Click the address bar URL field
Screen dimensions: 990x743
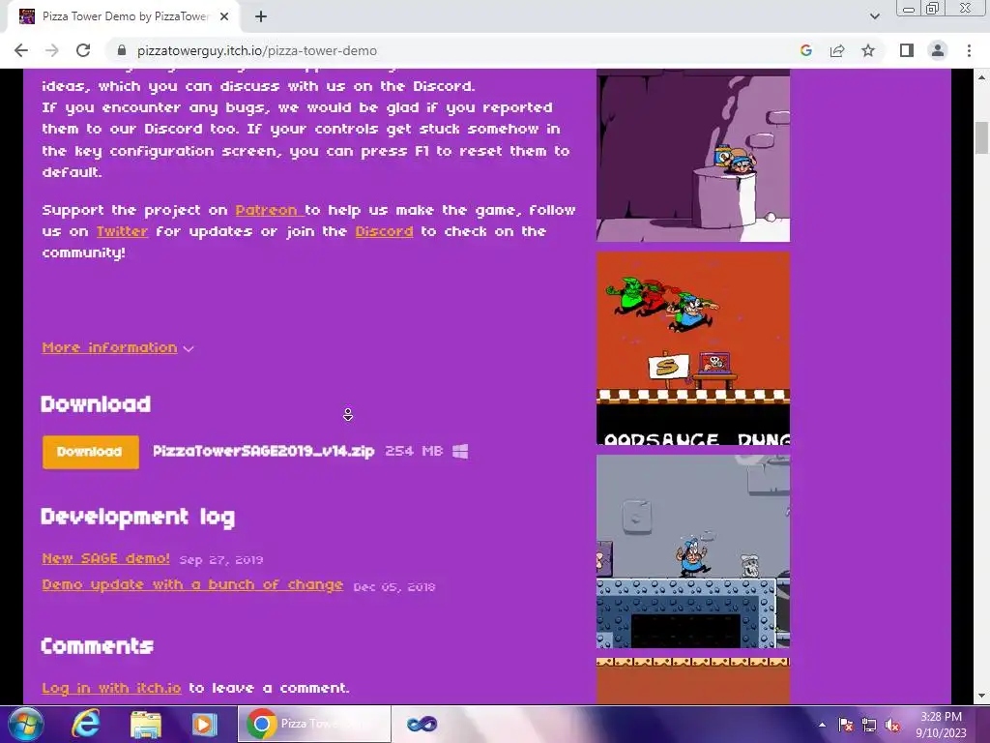point(454,50)
